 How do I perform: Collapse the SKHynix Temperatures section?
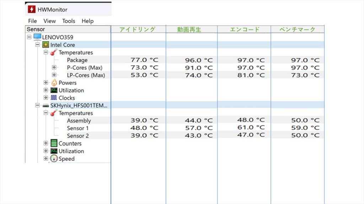click(46, 113)
